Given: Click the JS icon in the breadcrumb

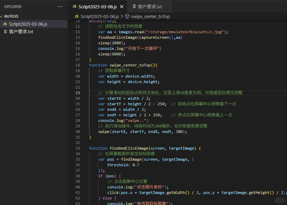Looking at the screenshot, I should pos(77,17).
